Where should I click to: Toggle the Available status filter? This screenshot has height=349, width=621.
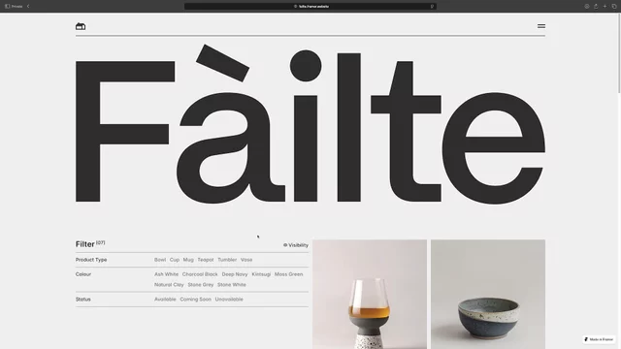(165, 300)
